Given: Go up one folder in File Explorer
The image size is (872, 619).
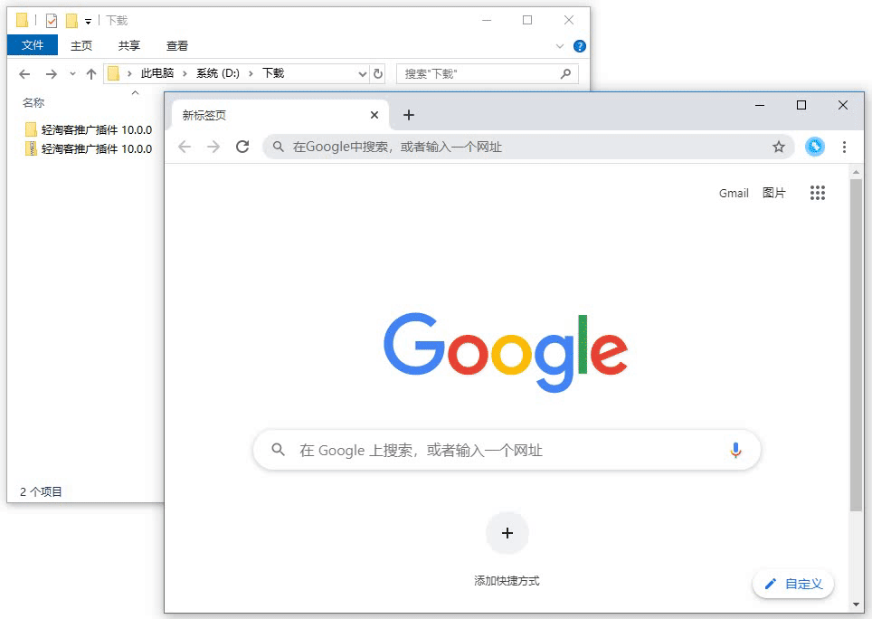Looking at the screenshot, I should [x=91, y=74].
